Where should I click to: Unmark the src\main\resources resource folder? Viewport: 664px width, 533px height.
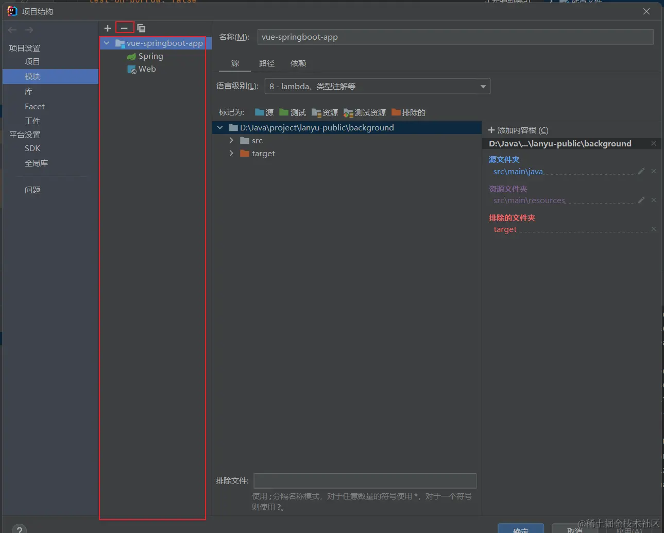click(654, 200)
